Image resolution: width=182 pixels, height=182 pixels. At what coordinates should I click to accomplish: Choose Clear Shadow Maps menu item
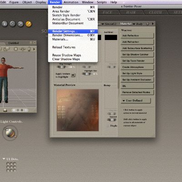click(x=73, y=59)
